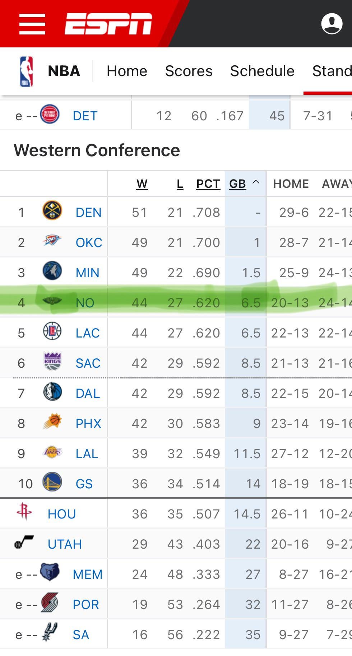352x656 pixels.
Task: Switch to the Home tab
Action: pos(127,71)
